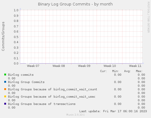Click the Binlog Group Commits legend label
Viewport: 151px width, 118px height.
pos(26,82)
